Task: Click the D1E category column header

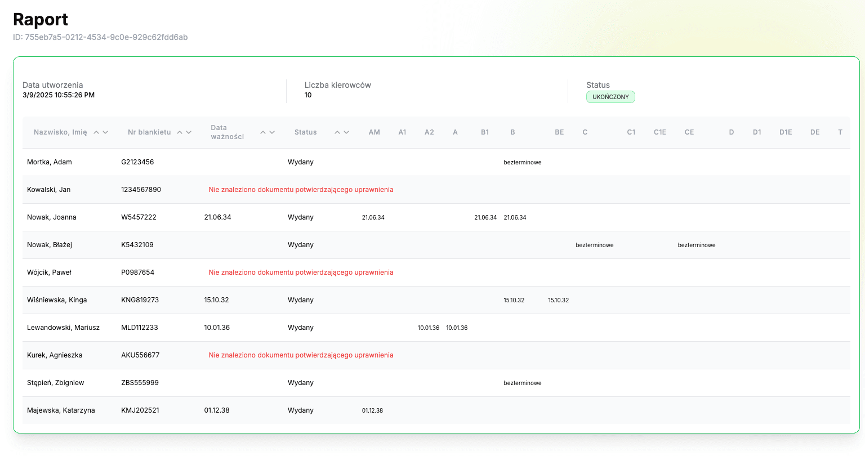Action: point(786,132)
